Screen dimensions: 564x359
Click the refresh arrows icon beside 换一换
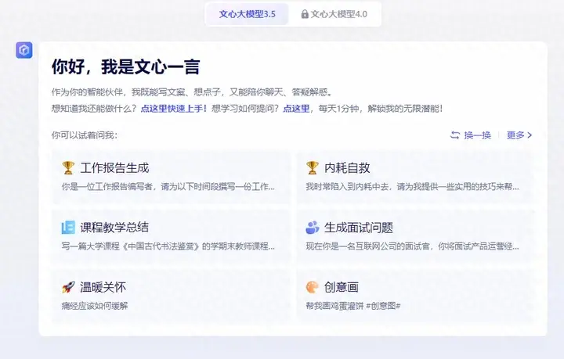[x=455, y=135]
